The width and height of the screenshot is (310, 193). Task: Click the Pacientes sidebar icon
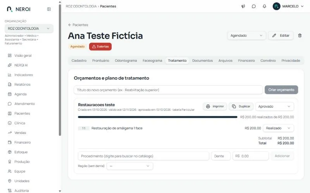pos(9,113)
